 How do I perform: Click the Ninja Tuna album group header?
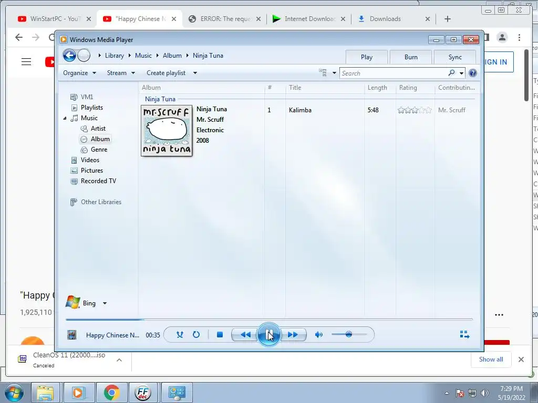tap(160, 99)
